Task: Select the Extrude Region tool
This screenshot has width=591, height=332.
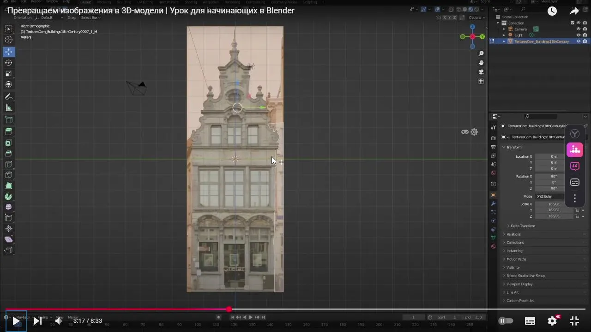Action: click(9, 132)
